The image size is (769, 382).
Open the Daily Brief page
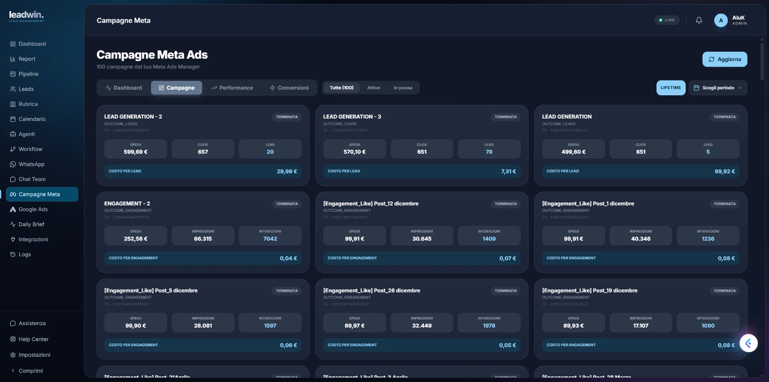point(42,224)
